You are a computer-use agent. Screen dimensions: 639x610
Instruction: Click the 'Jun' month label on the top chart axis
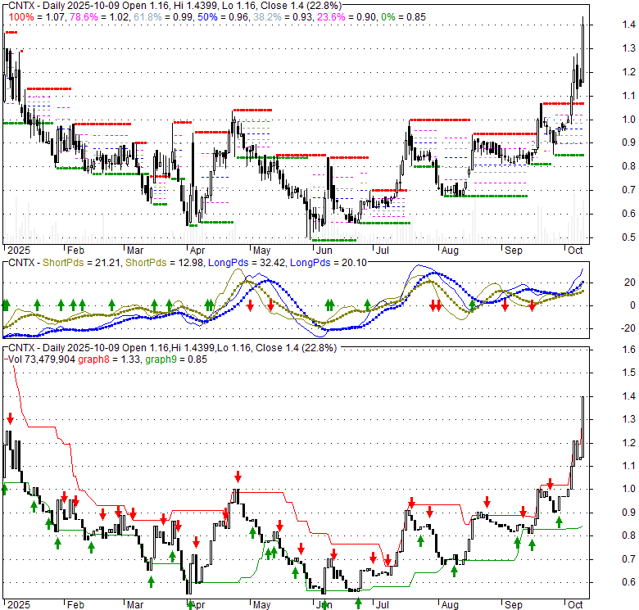(324, 249)
